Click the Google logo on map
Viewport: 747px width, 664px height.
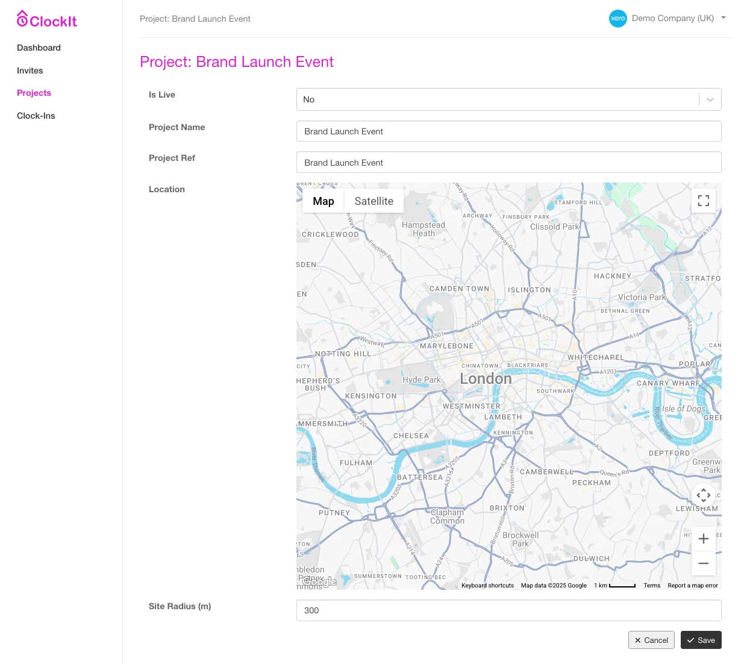tap(319, 581)
